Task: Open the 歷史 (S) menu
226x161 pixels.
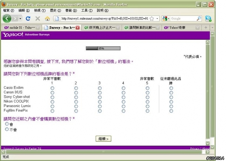Action: pos(55,11)
